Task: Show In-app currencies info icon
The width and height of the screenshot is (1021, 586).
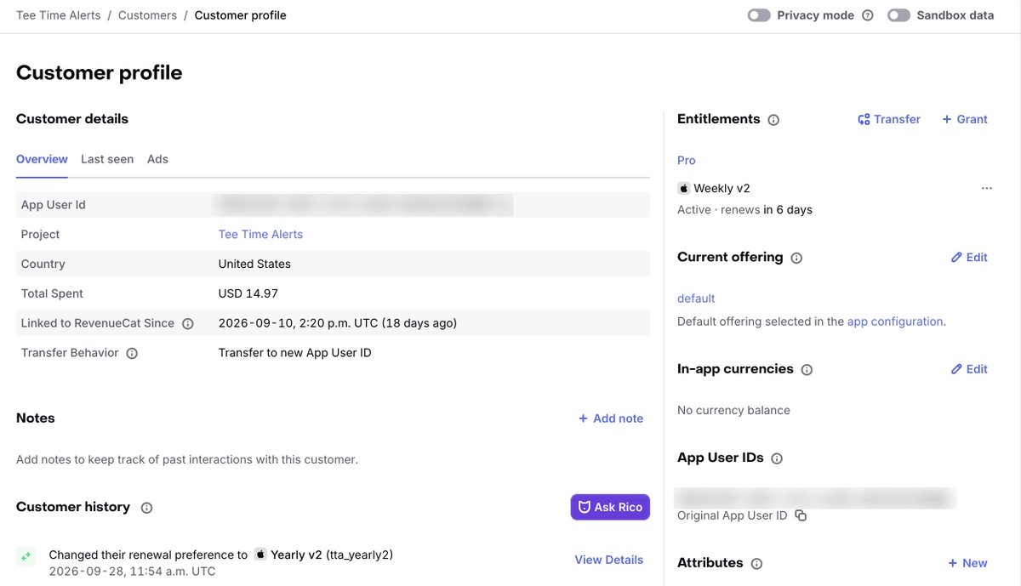Action: [807, 370]
